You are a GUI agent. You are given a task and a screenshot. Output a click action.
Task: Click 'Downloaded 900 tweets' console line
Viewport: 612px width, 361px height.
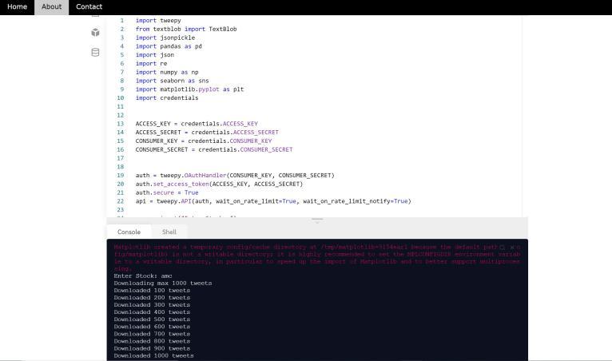coord(152,348)
